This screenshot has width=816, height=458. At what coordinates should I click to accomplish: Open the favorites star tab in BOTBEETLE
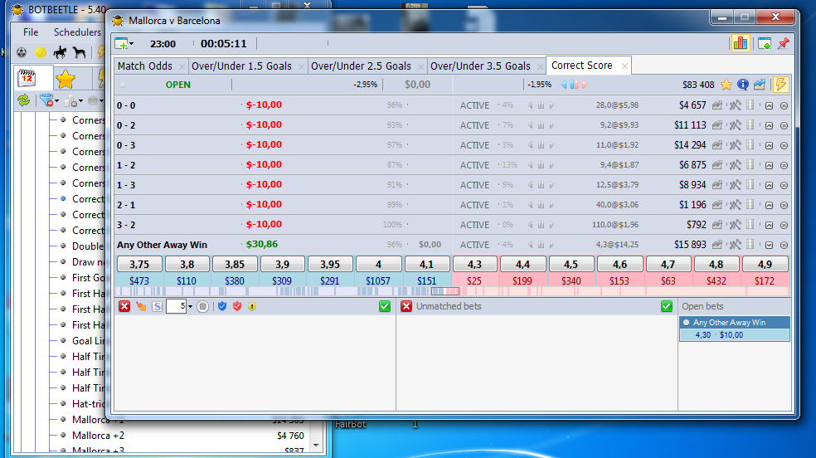[66, 79]
